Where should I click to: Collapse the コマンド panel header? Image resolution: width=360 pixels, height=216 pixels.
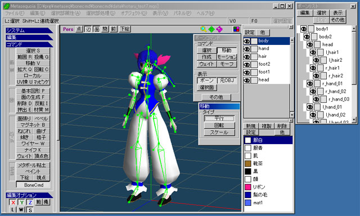(29, 44)
